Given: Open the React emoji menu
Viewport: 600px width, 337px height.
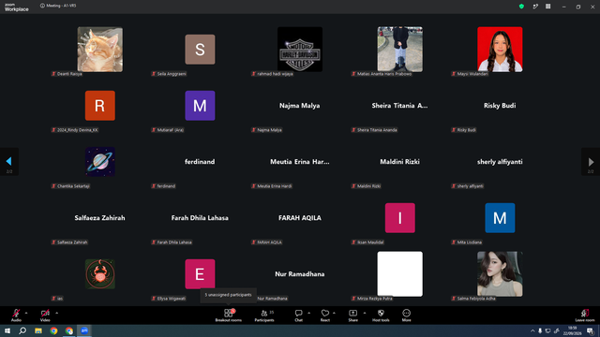Looking at the screenshot, I should 325,315.
